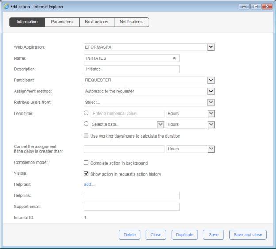Toggle Complete action in background checkbox

(x=87, y=163)
